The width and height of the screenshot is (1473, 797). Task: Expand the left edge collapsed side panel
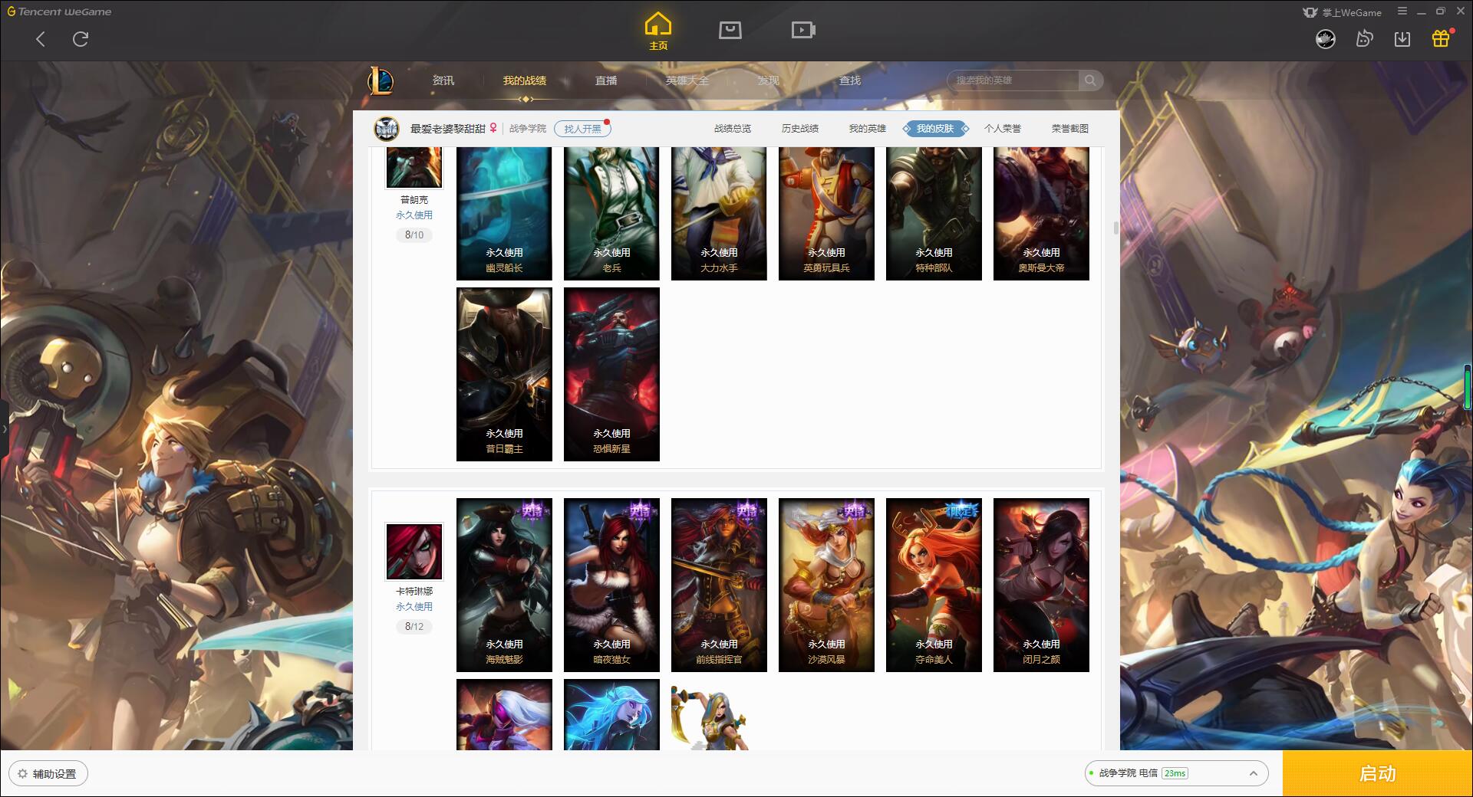[4, 429]
